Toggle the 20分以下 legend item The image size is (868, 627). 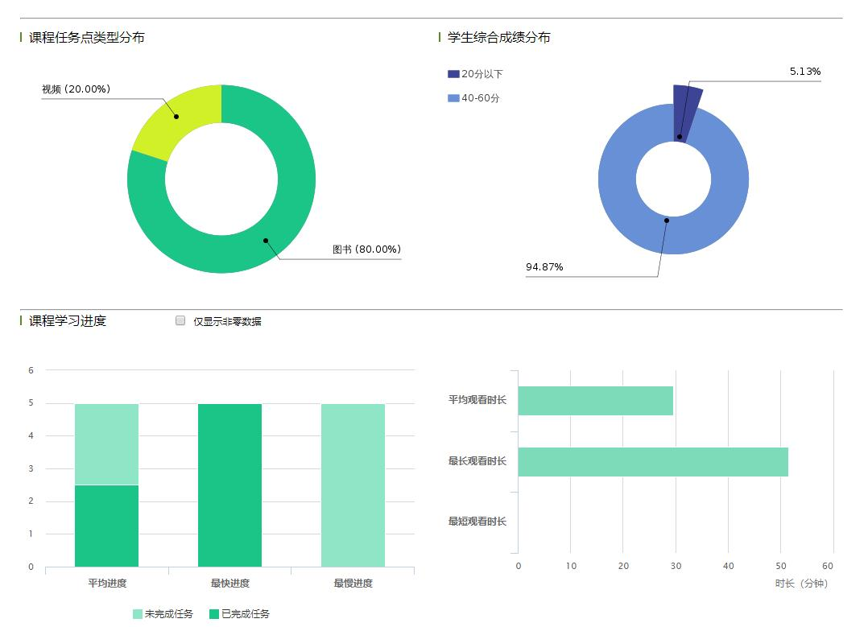coord(475,74)
